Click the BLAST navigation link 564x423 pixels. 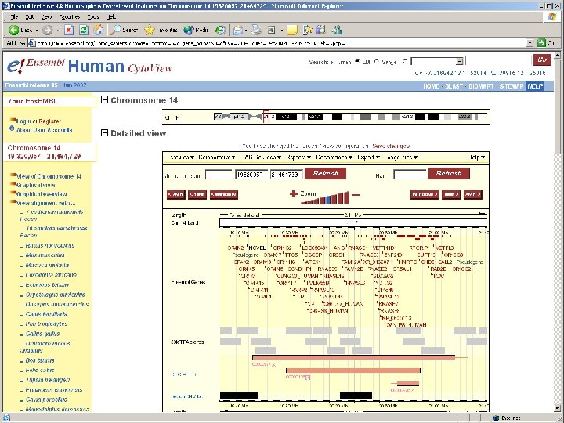coord(454,86)
